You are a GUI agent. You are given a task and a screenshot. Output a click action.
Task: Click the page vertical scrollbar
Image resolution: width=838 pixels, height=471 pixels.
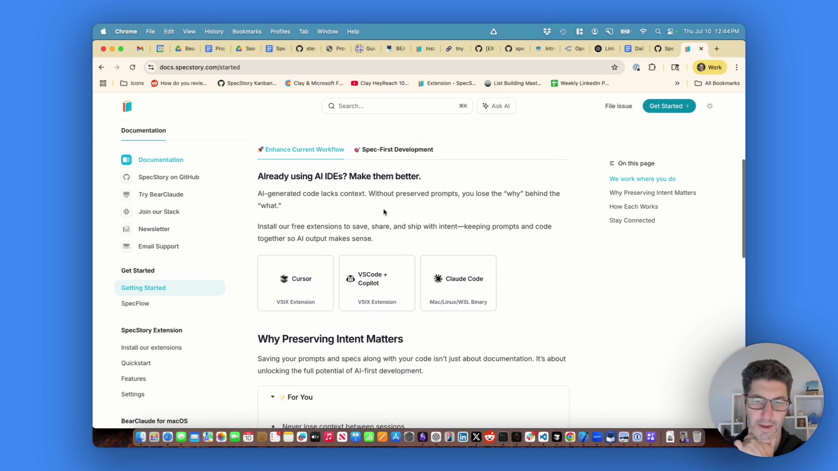point(743,208)
